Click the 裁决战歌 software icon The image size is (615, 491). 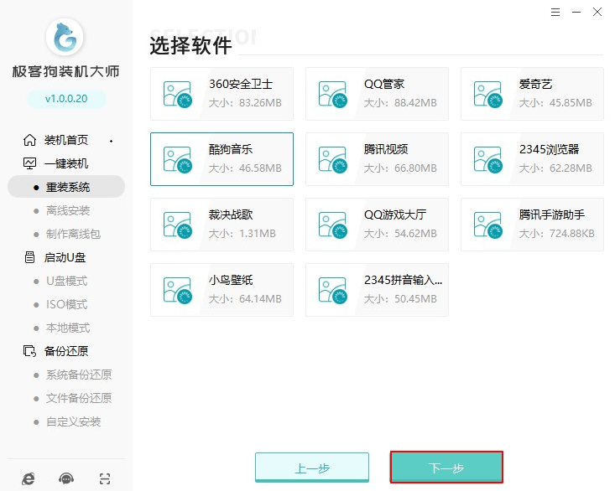coord(178,225)
